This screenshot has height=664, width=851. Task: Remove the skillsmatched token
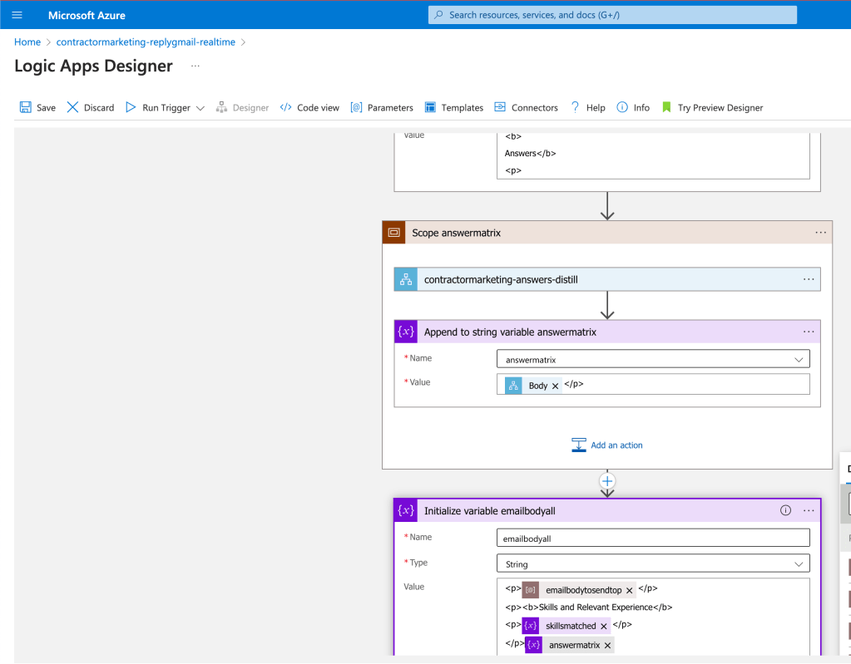[603, 626]
